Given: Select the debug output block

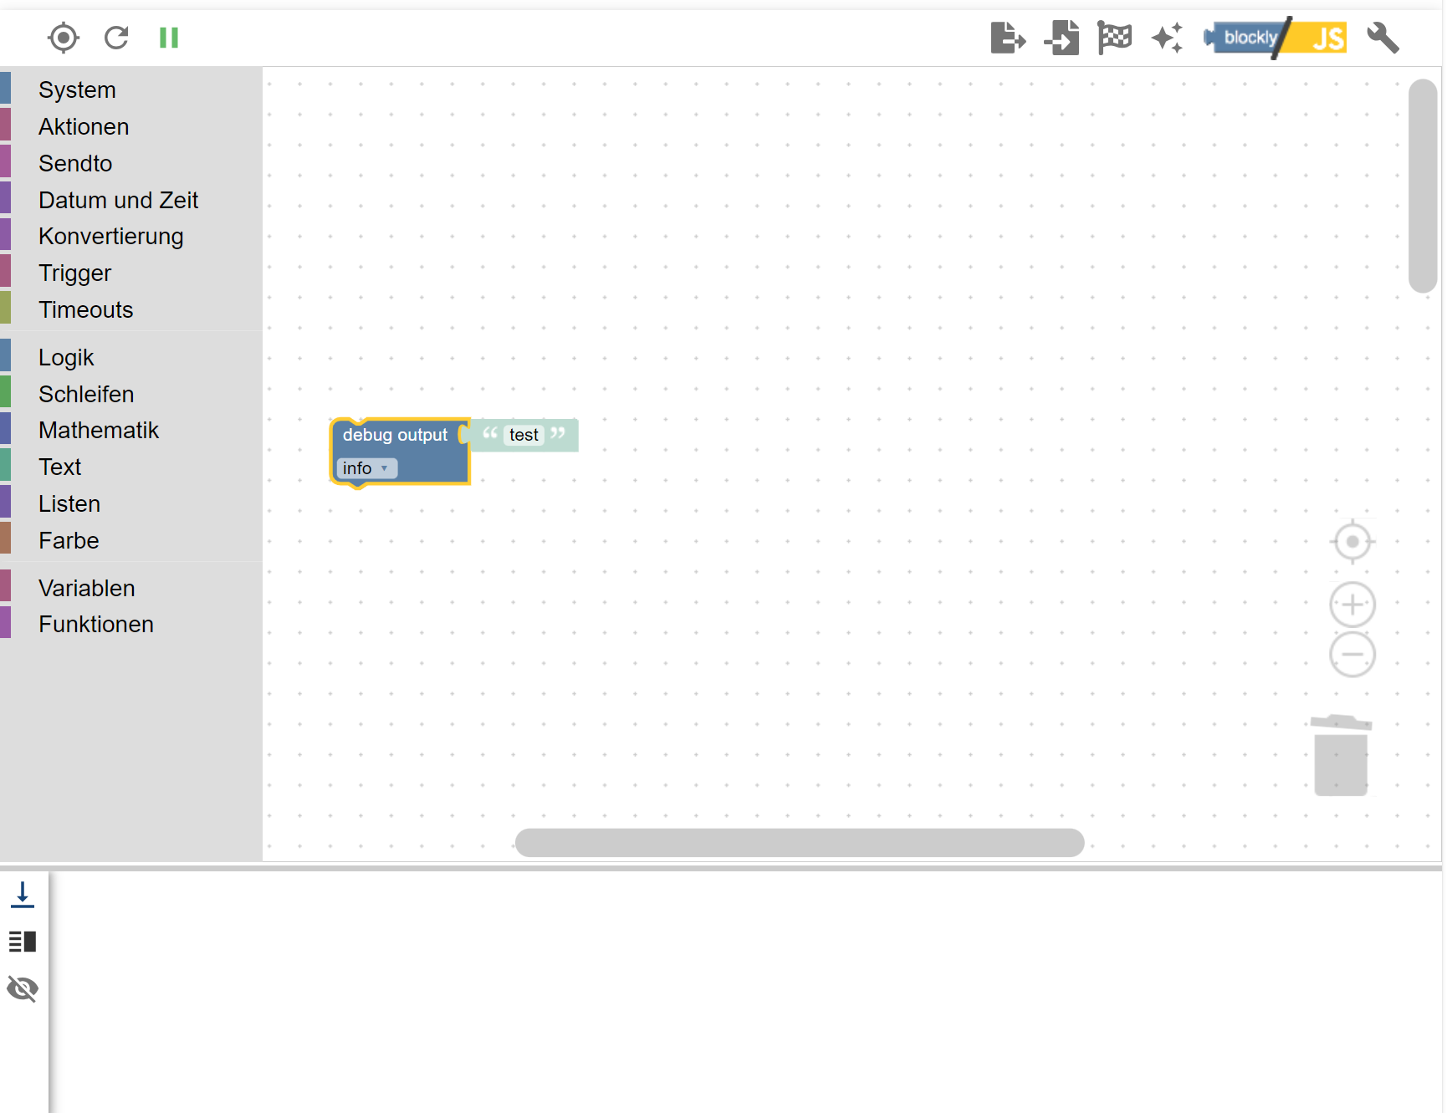Looking at the screenshot, I should (395, 435).
